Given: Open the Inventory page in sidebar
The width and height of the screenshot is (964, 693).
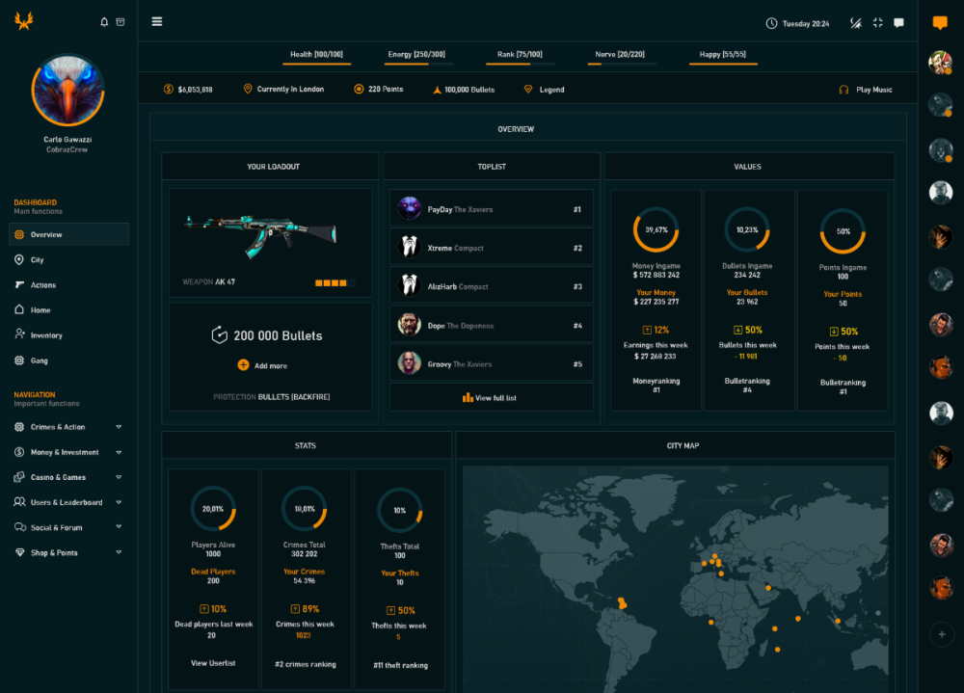Looking at the screenshot, I should click(45, 335).
